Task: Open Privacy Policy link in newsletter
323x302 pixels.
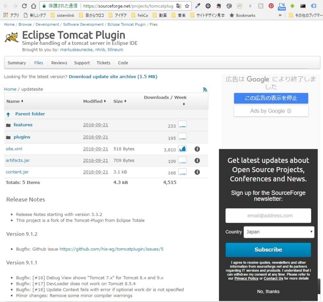Action: tap(246, 279)
